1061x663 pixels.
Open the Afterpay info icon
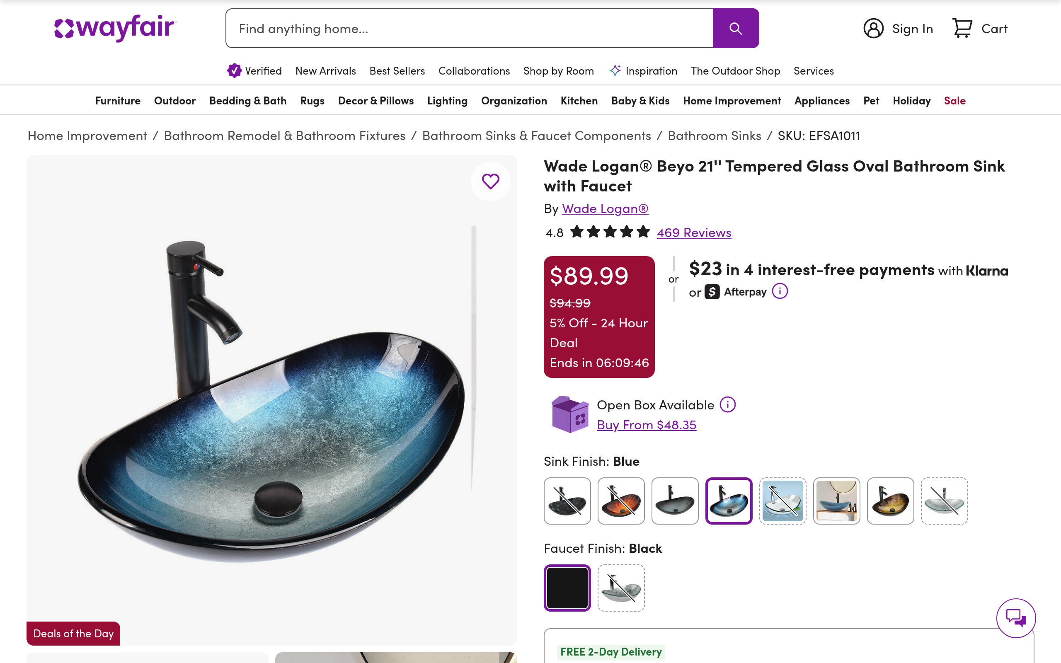point(780,291)
